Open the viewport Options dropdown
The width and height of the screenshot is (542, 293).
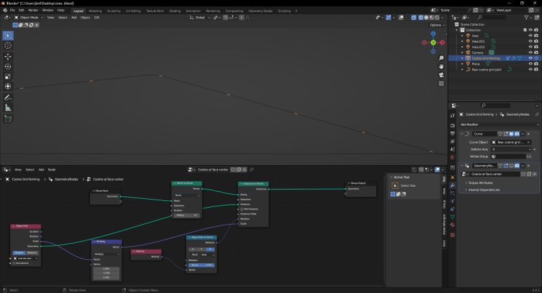(437, 25)
